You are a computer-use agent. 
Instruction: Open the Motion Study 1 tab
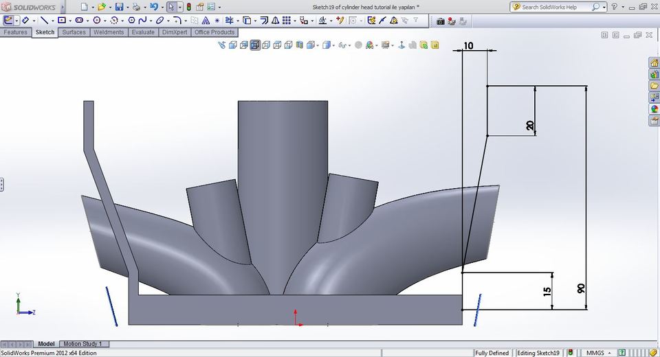[83, 344]
